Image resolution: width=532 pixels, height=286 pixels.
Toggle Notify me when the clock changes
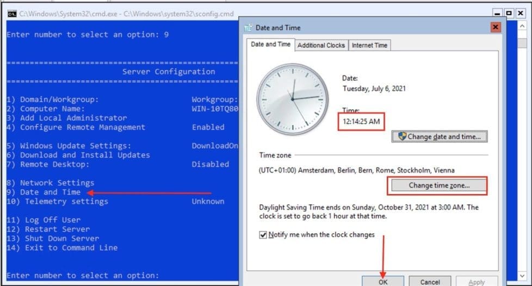263,235
